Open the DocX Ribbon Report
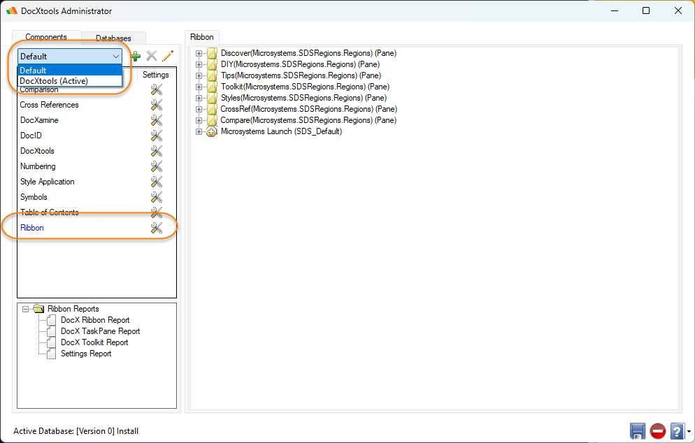 pyautogui.click(x=95, y=320)
